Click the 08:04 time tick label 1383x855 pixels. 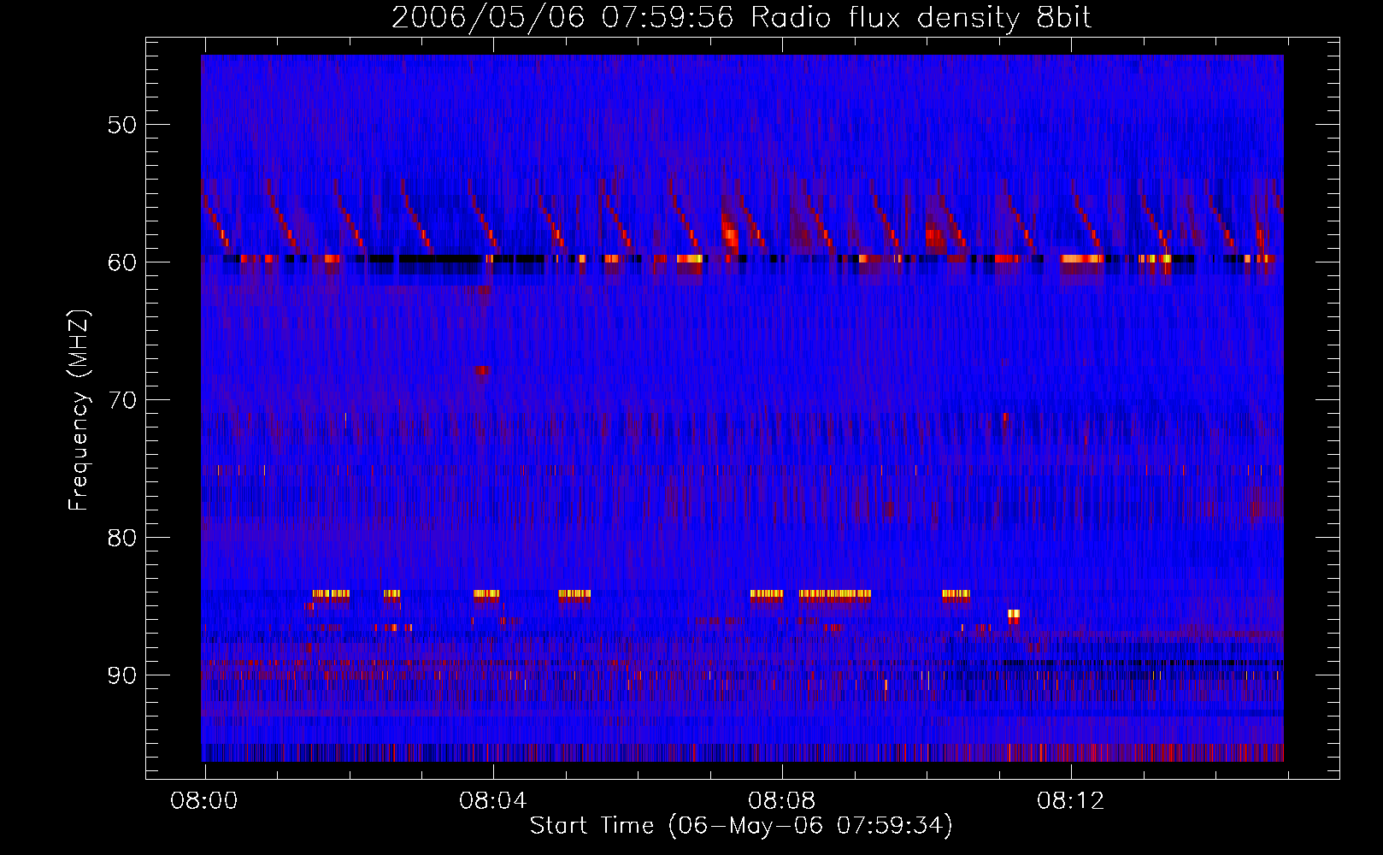(493, 801)
